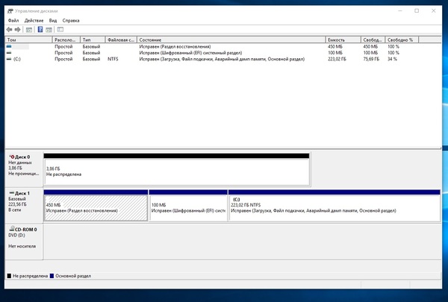448x302 pixels.
Task: Select the 100 МБ EFI partition block
Action: pyautogui.click(x=187, y=207)
